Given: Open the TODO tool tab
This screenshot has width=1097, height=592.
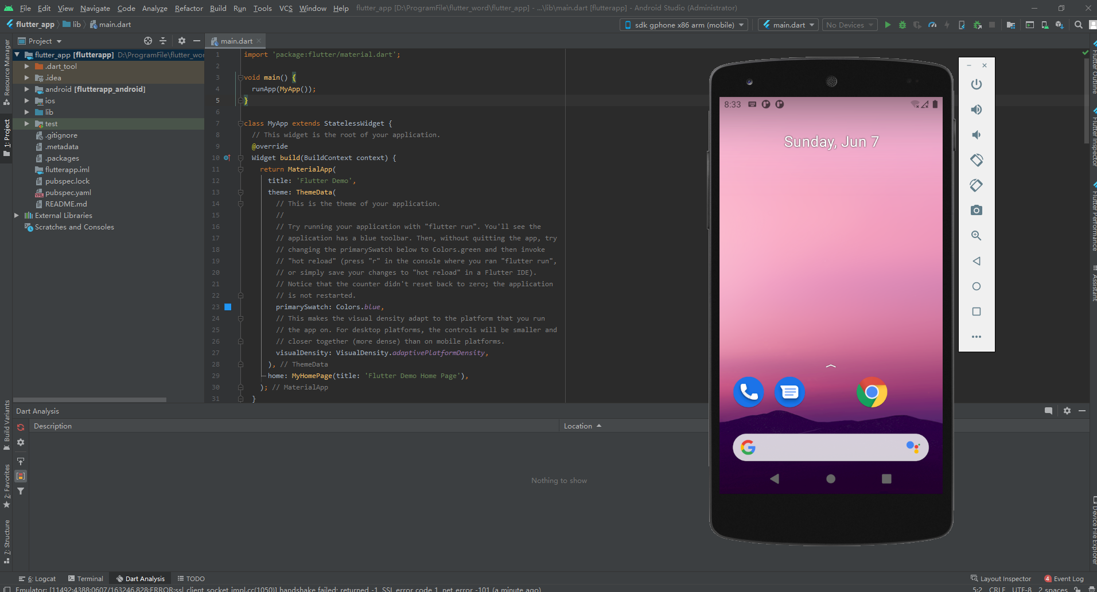Looking at the screenshot, I should pyautogui.click(x=191, y=578).
